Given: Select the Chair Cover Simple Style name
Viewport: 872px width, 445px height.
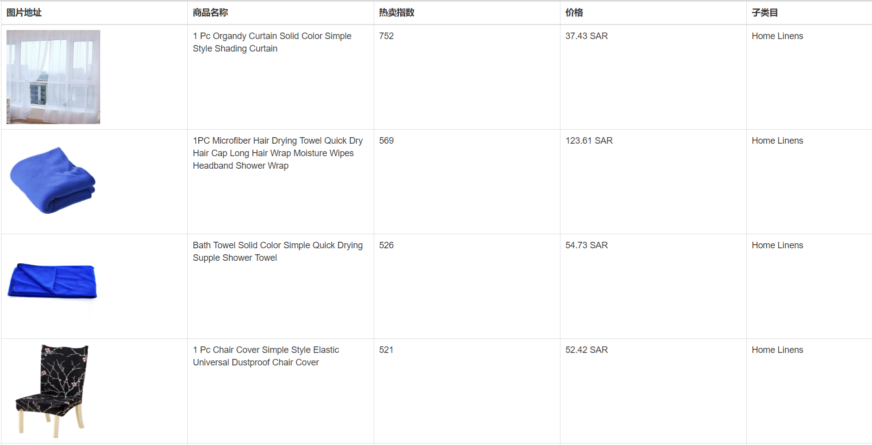Looking at the screenshot, I should pyautogui.click(x=266, y=356).
